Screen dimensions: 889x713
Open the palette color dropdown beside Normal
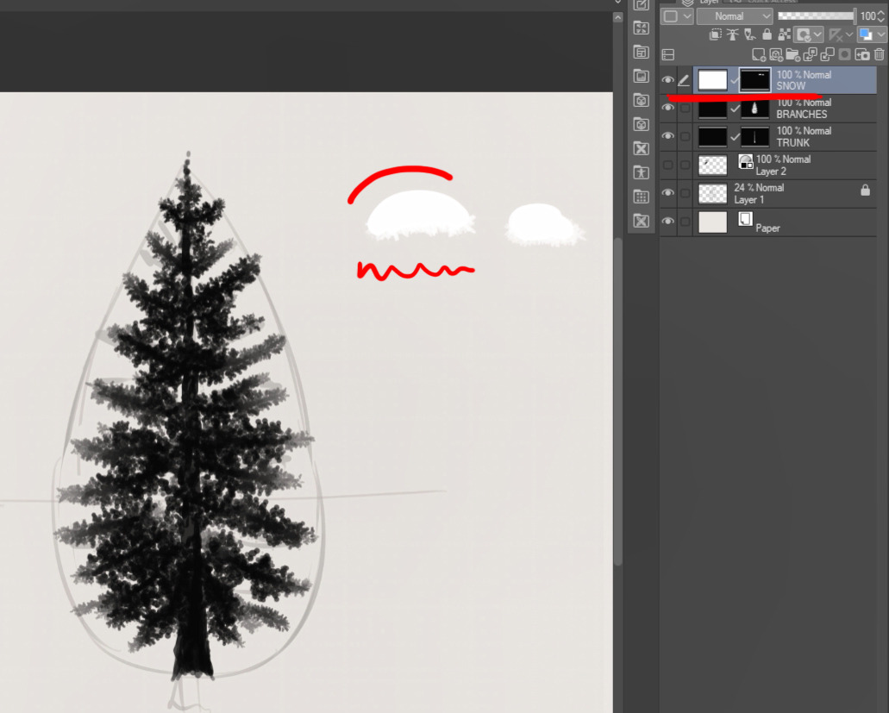click(677, 16)
